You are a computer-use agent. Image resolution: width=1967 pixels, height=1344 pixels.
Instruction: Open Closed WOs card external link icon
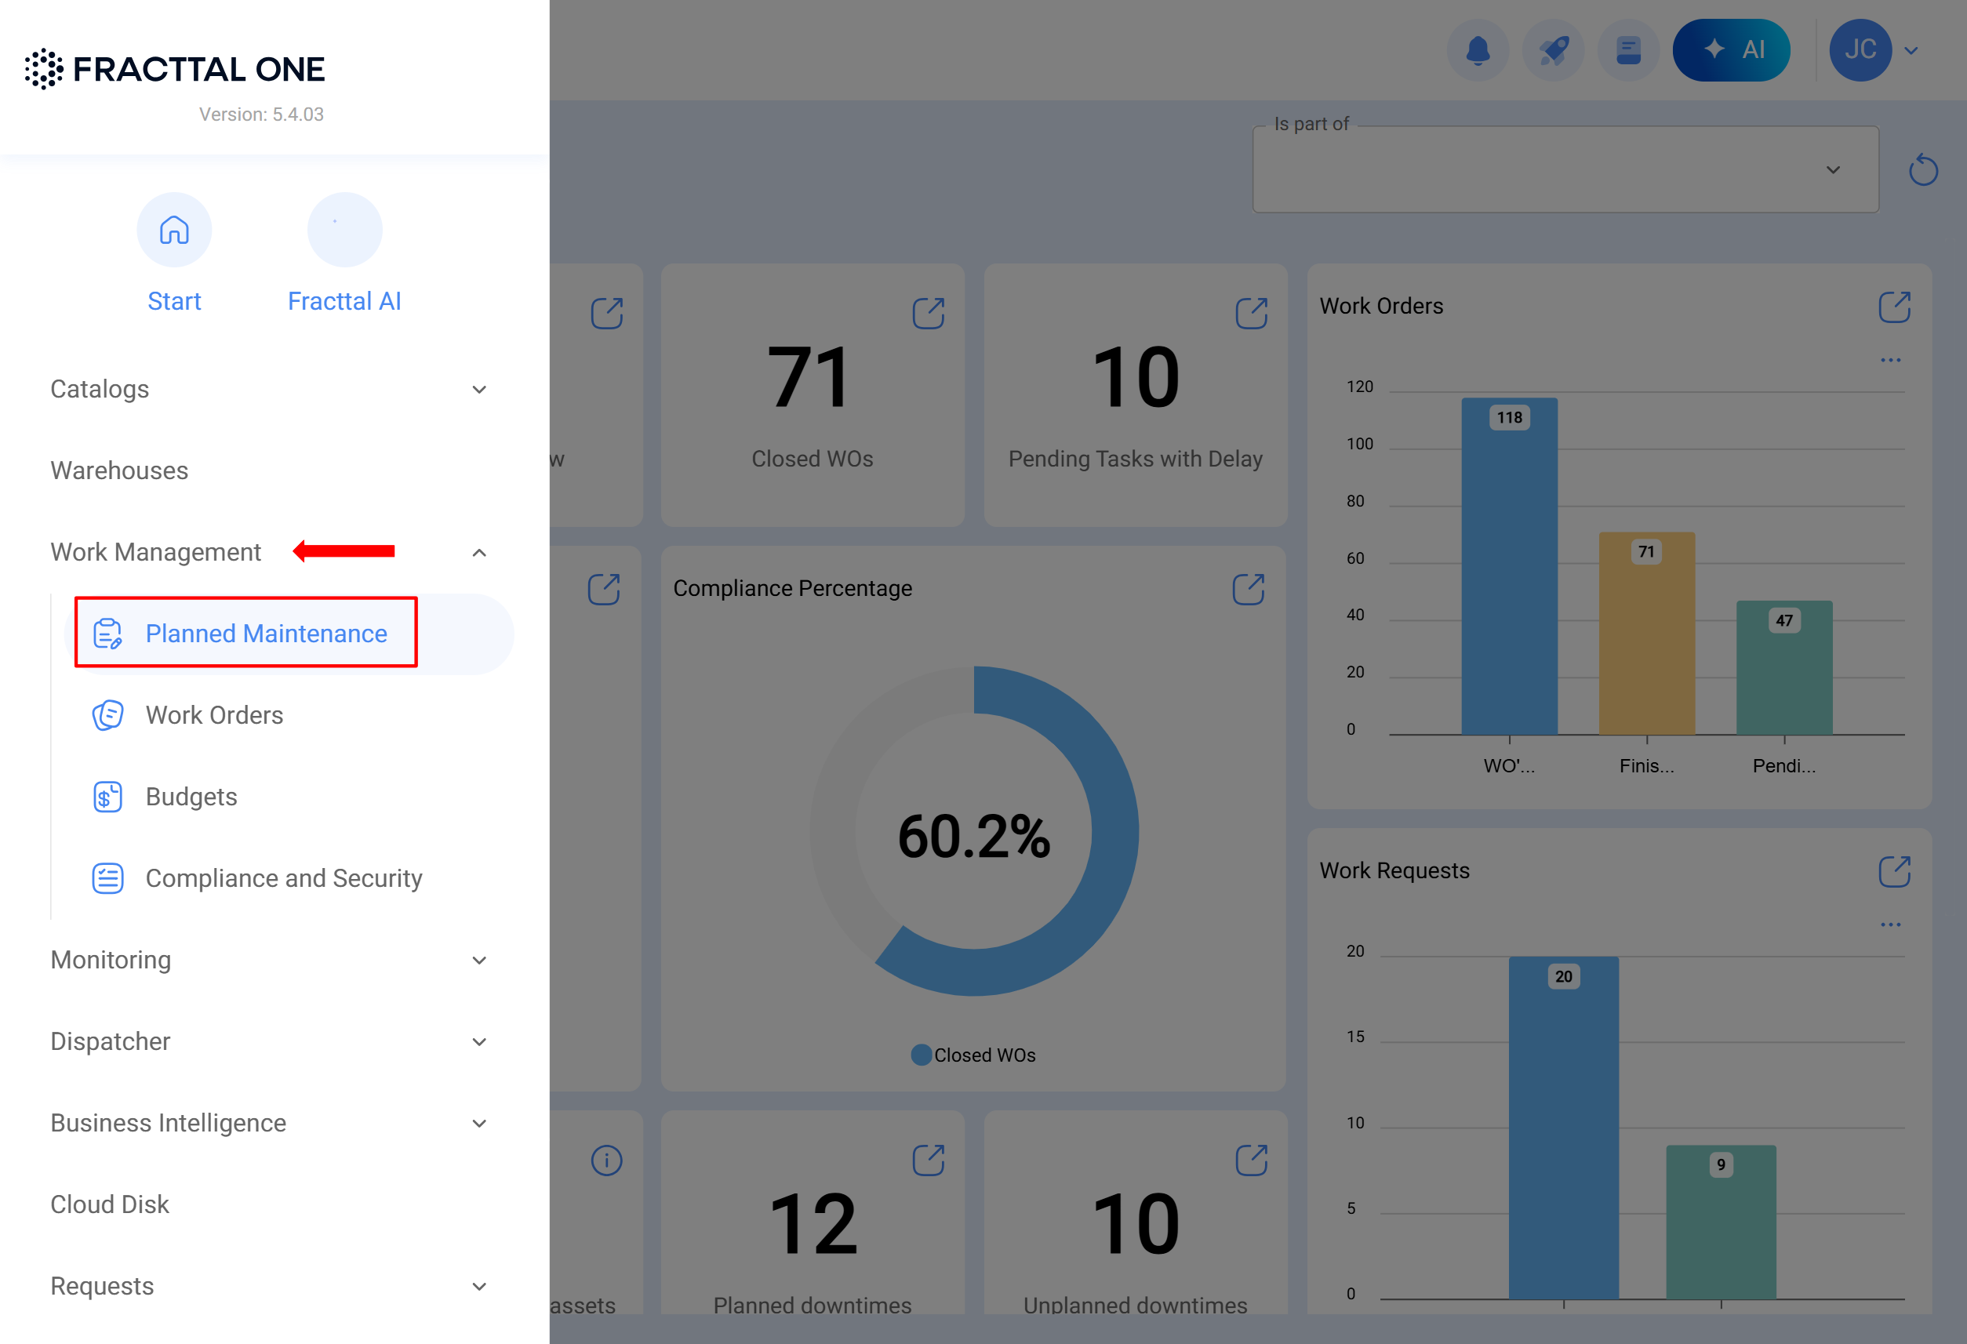pyautogui.click(x=929, y=313)
